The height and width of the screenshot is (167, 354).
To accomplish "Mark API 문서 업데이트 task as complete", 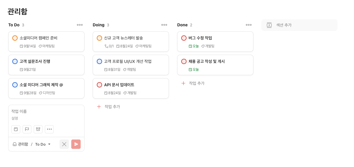I will [x=99, y=85].
